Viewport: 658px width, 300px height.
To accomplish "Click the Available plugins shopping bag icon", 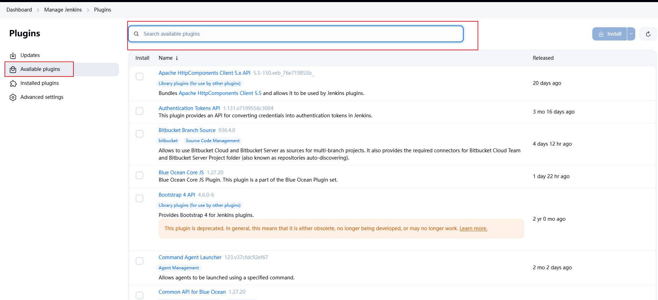I will coord(13,69).
